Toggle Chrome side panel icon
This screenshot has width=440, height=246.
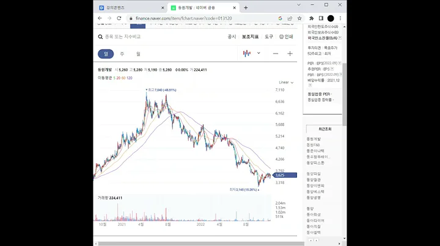(x=321, y=18)
